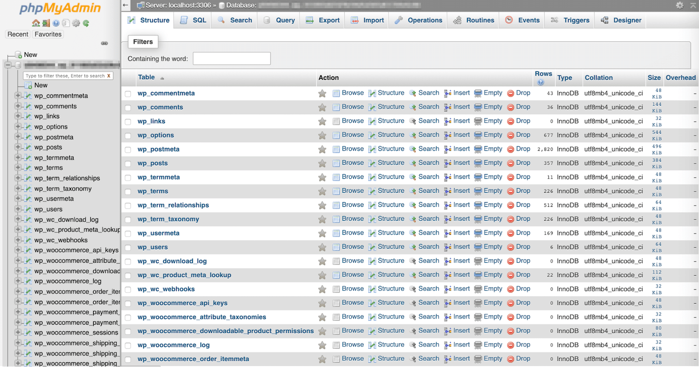Insert a row into wp_users
699x367 pixels.
click(x=461, y=247)
